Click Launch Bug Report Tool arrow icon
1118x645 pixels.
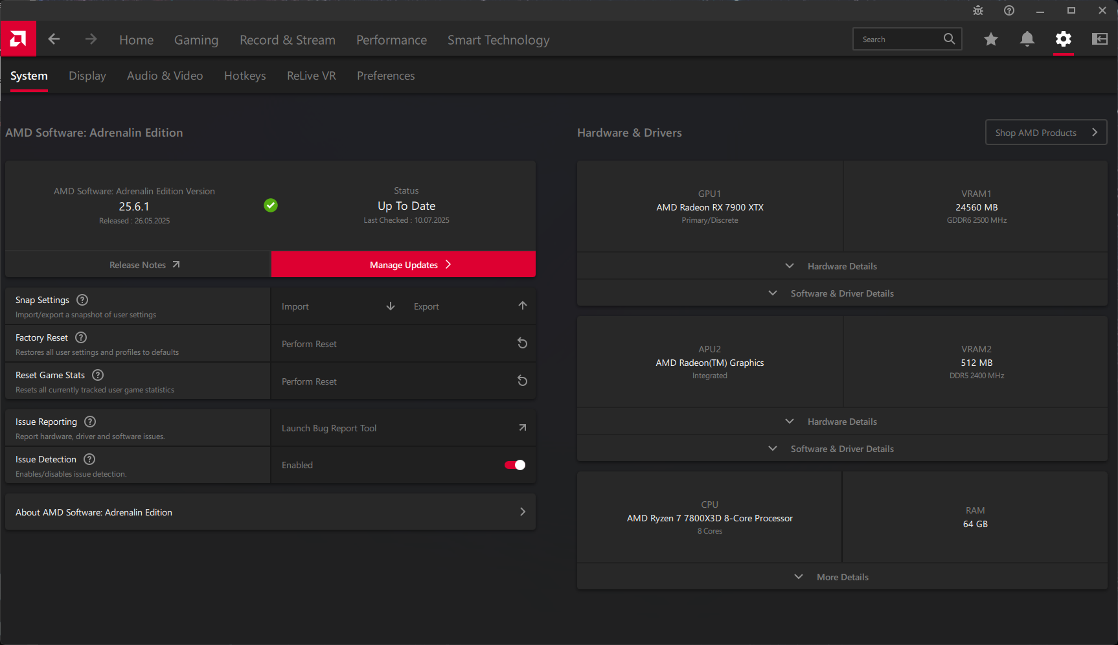pyautogui.click(x=523, y=427)
